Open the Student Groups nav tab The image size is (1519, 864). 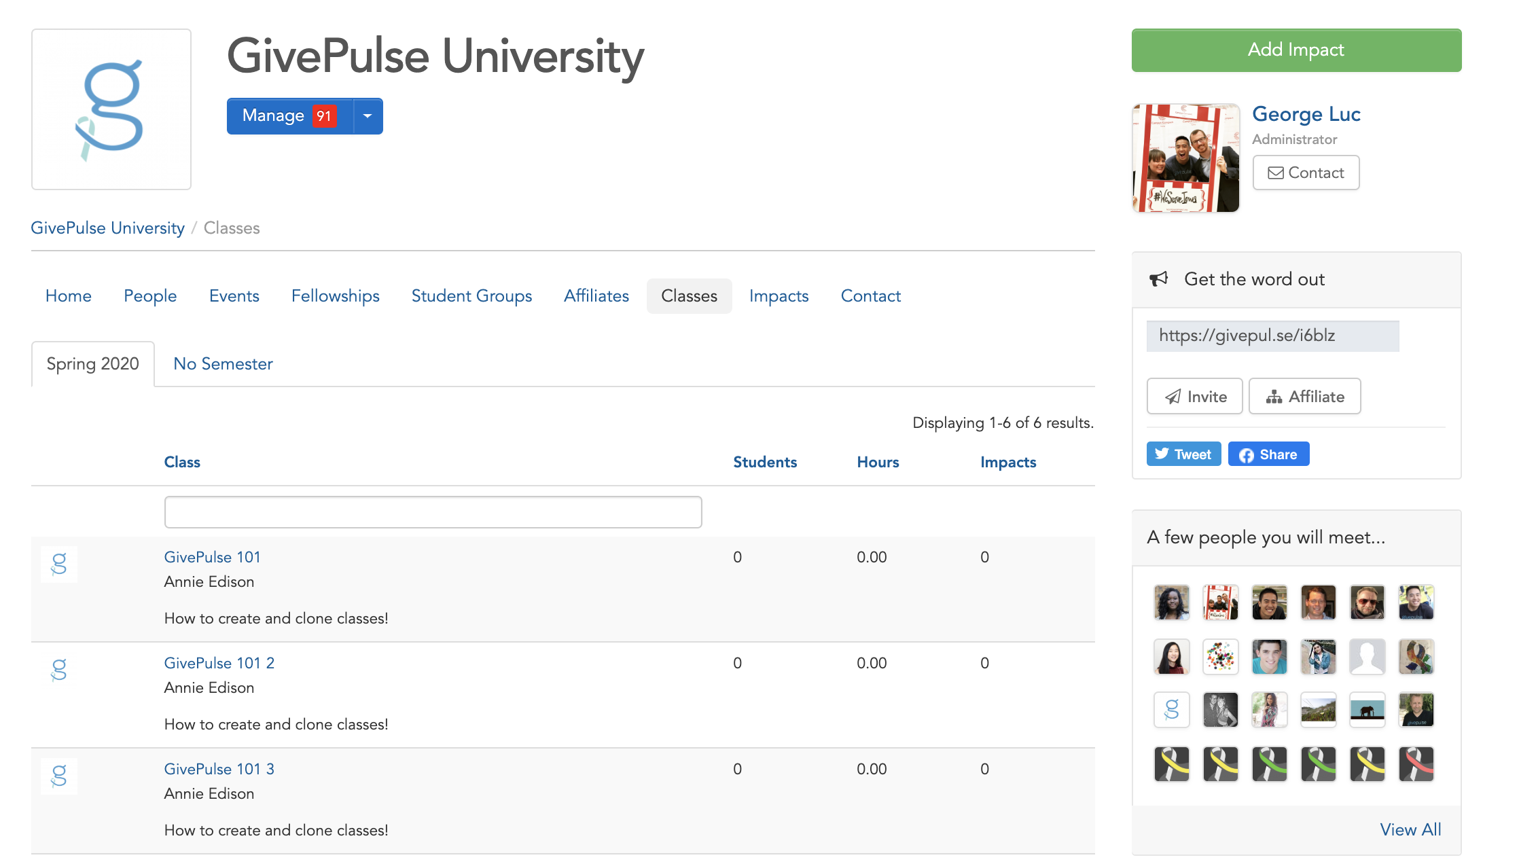click(x=472, y=296)
